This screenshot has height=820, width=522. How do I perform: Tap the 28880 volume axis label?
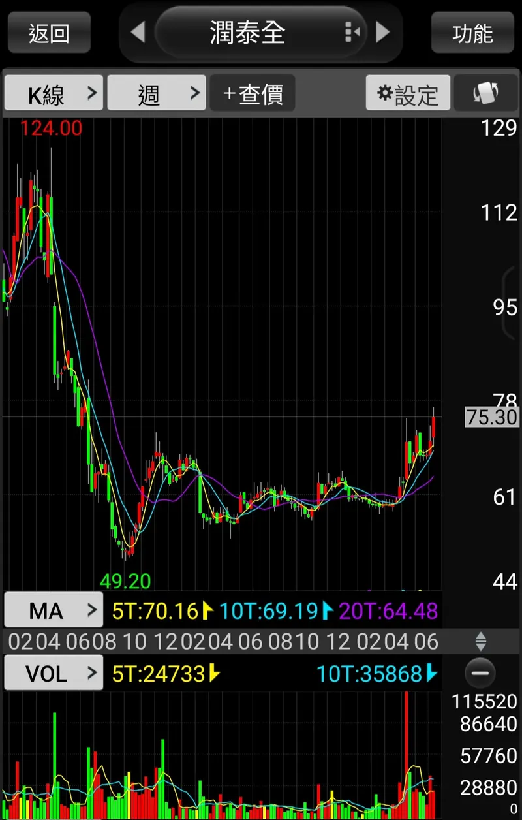coord(489,787)
